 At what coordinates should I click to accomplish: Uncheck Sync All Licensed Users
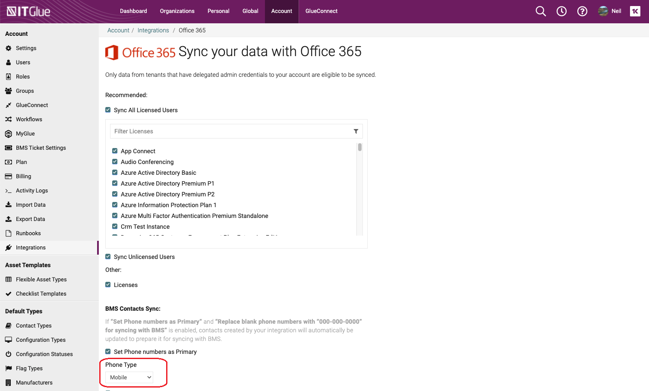point(108,110)
